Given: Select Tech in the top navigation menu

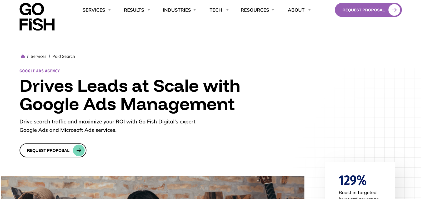Looking at the screenshot, I should click(216, 10).
